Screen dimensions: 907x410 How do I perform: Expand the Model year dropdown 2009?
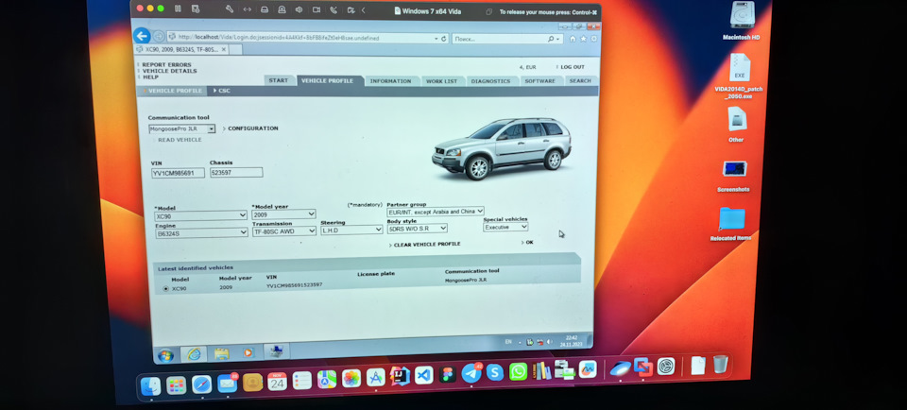coord(284,214)
